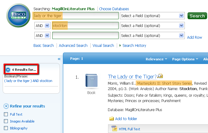Open the AND operator dropdown on third row
Image resolution: width=208 pixels, height=133 pixels.
coord(47,35)
